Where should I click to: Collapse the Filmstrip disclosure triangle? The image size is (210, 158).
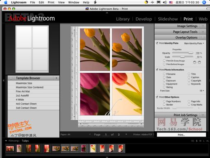(x=6, y=141)
